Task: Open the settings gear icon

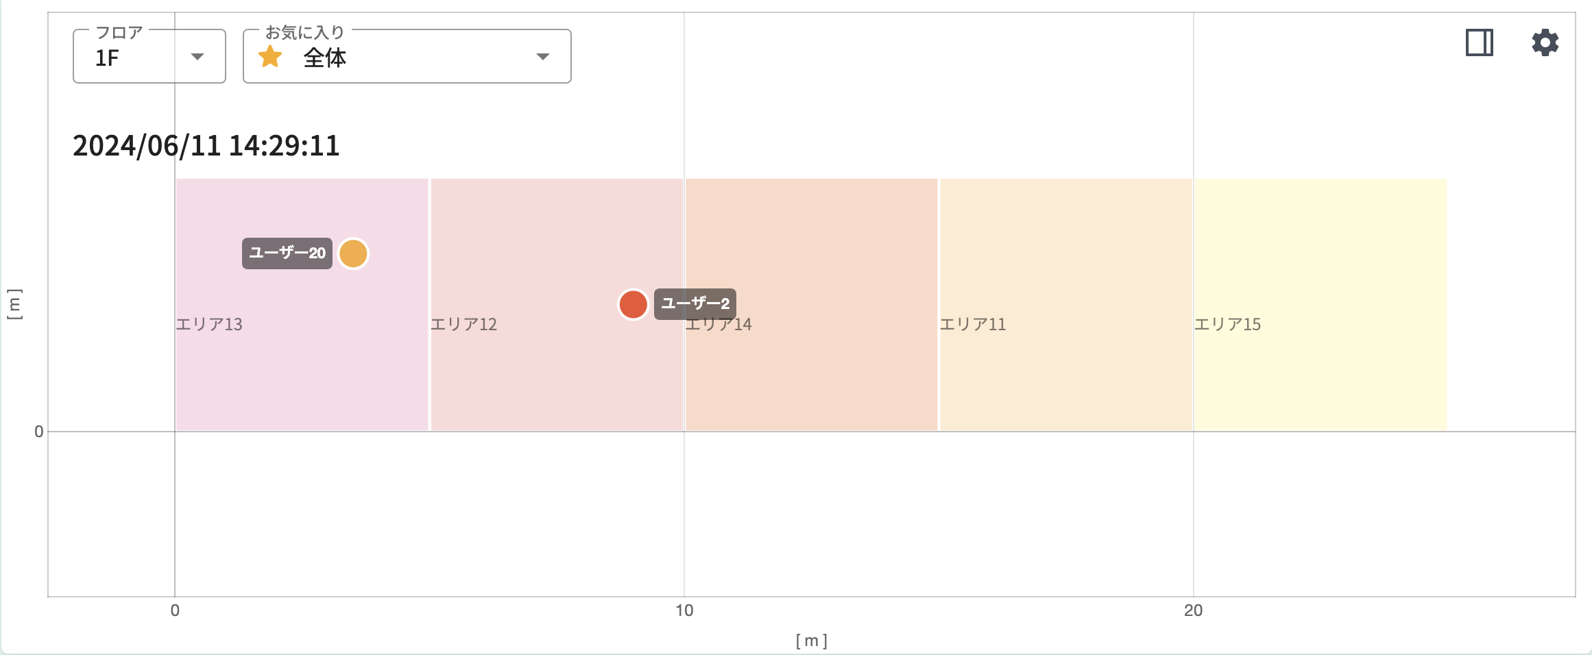Action: (x=1545, y=42)
